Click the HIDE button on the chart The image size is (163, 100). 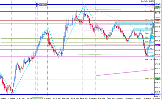click(x=43, y=5)
